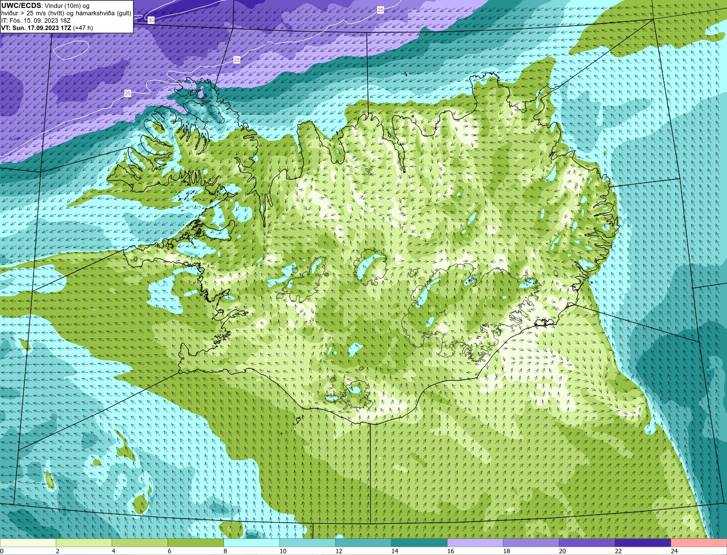Image resolution: width=727 pixels, height=555 pixels.
Task: Click the "30" gust contour label
Action: [151, 20]
